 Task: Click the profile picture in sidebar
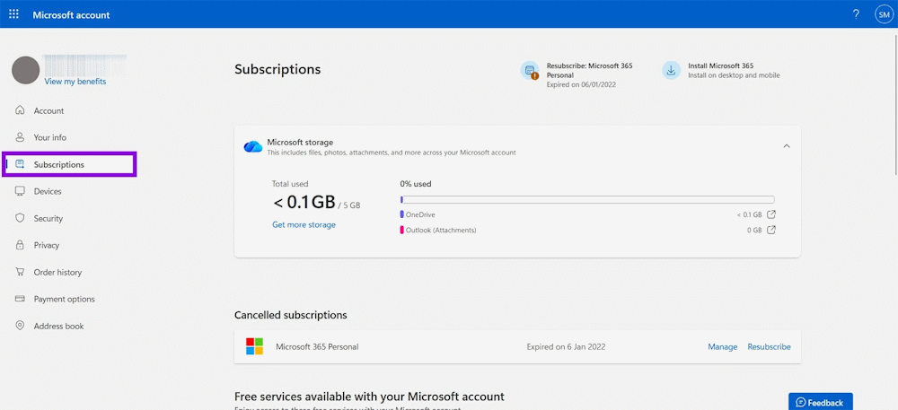tap(26, 70)
